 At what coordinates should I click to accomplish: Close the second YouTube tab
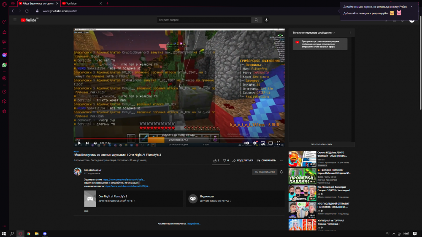click(x=101, y=3)
